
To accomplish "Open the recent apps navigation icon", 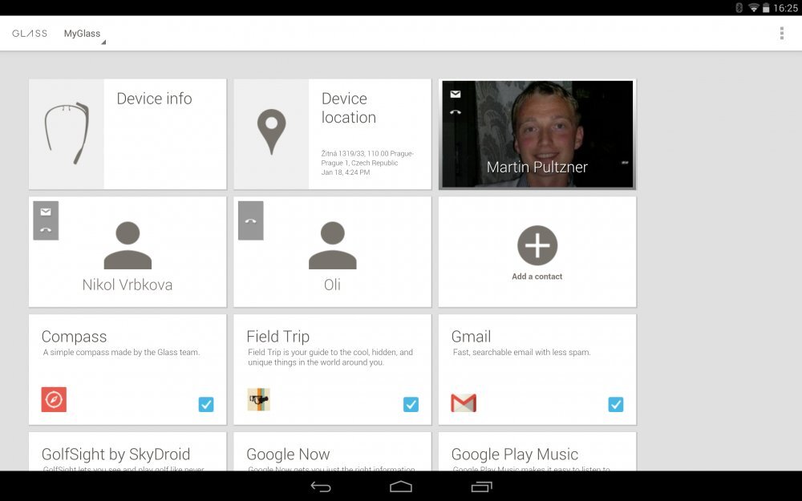I will [x=481, y=487].
